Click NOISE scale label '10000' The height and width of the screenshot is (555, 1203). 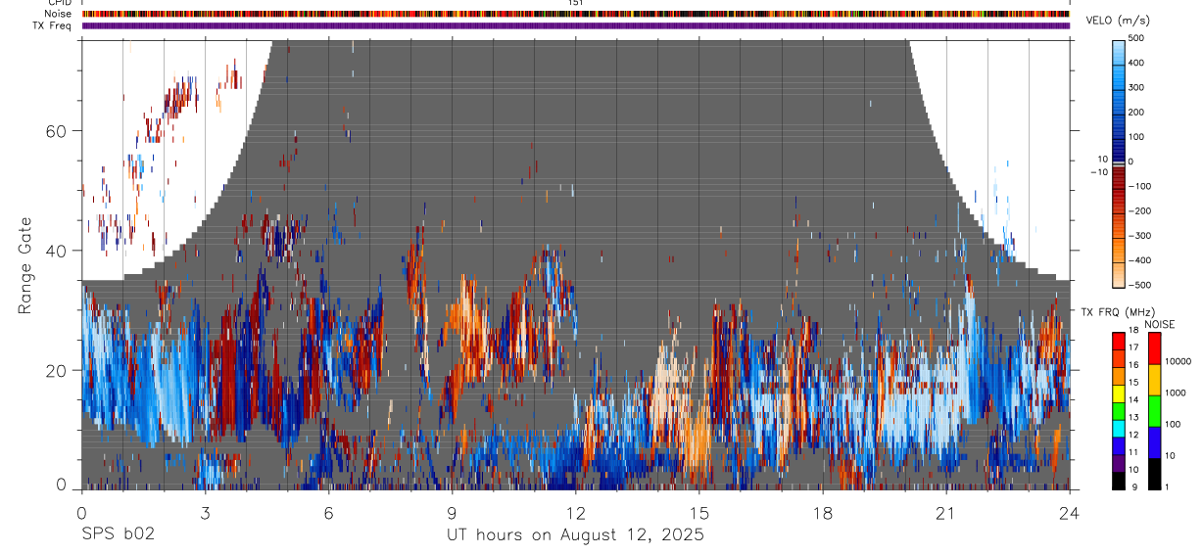(1177, 361)
